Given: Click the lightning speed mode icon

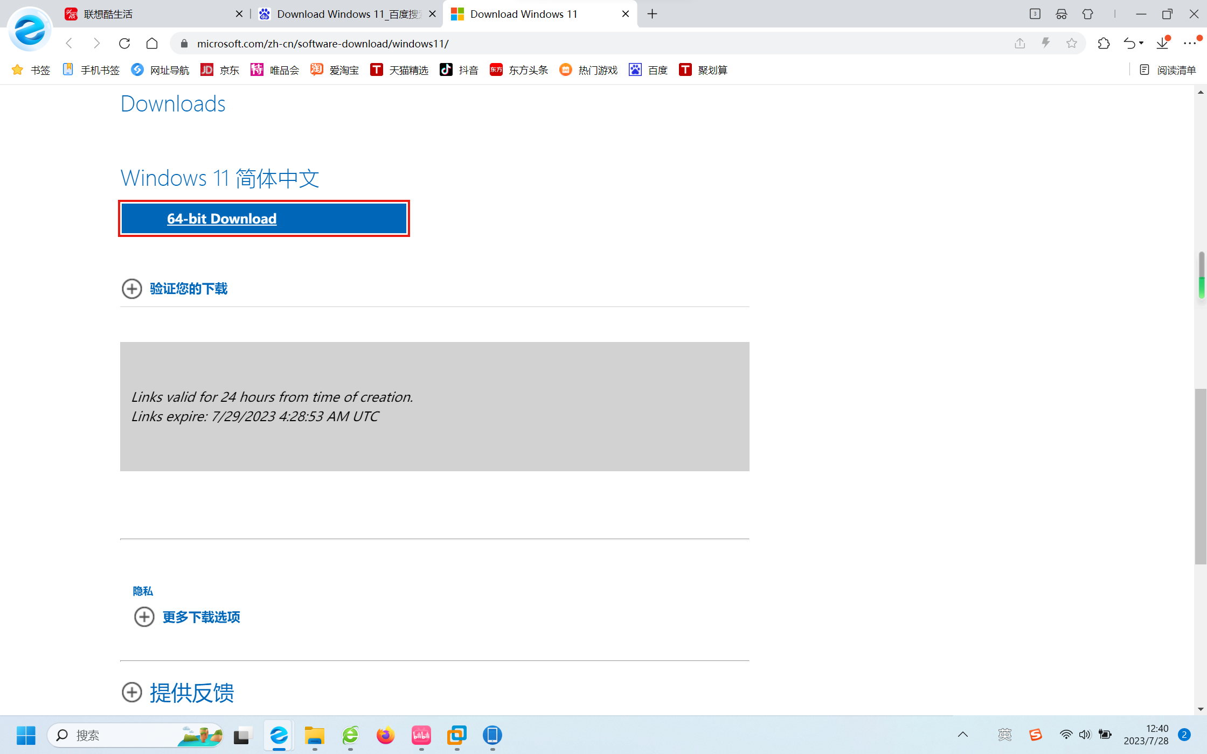Looking at the screenshot, I should [1045, 43].
